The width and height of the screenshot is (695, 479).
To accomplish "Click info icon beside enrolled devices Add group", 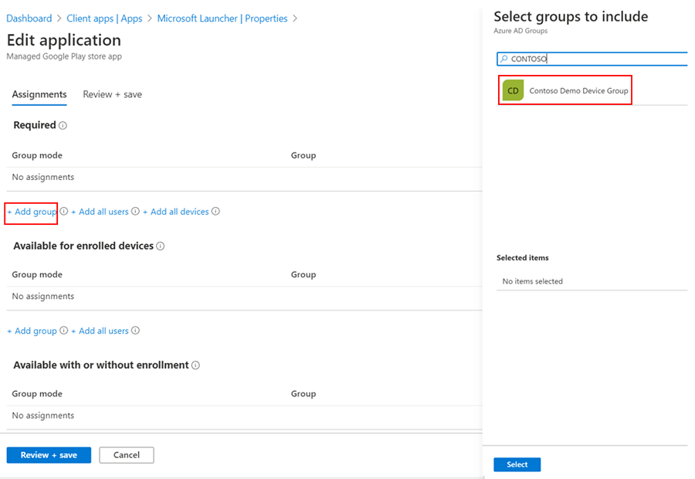I will [x=64, y=331].
